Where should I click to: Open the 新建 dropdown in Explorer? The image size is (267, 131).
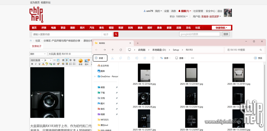(100, 58)
